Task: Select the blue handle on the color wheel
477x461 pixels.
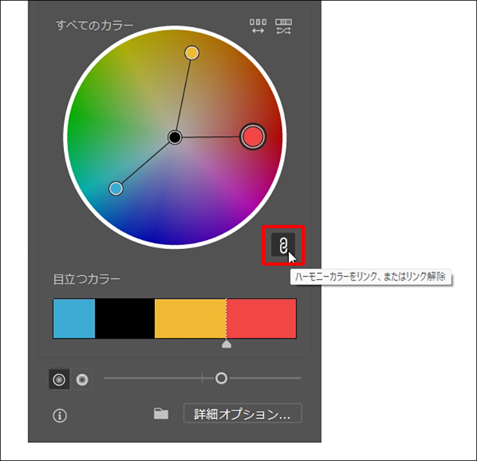Action: click(x=116, y=188)
